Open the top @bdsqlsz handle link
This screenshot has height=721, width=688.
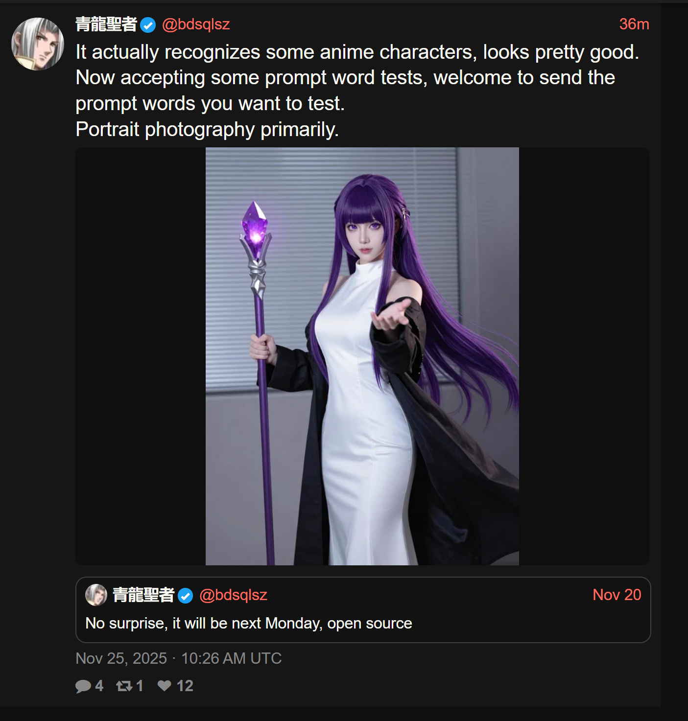(196, 24)
